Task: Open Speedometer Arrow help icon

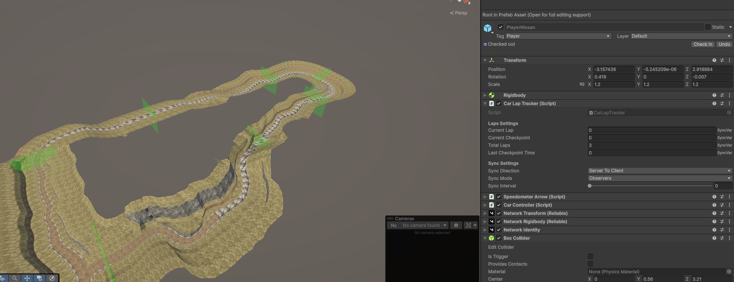Action: pos(714,197)
